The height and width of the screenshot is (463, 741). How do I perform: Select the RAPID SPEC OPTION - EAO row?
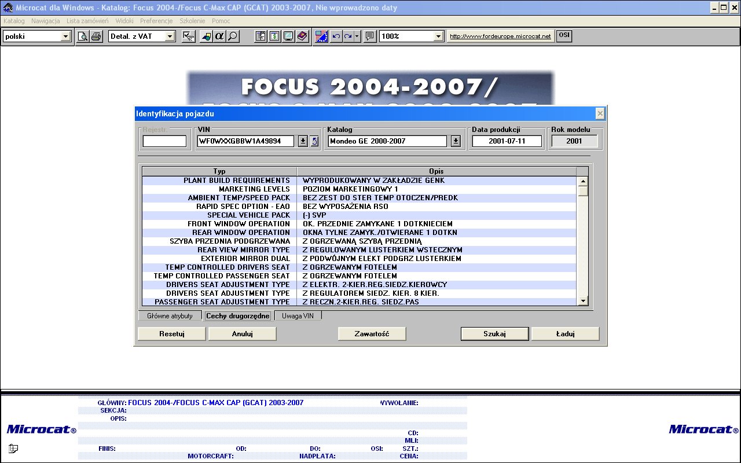(360, 207)
